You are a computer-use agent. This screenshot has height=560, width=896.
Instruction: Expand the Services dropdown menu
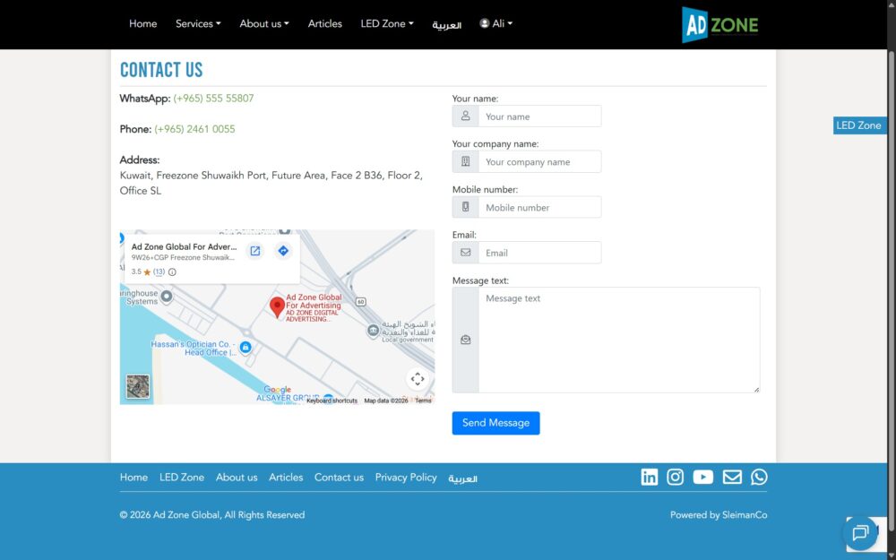[198, 24]
